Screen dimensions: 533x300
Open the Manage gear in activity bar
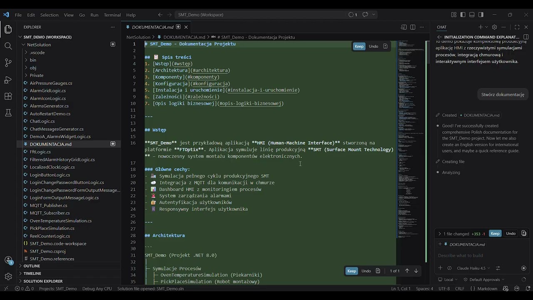pyautogui.click(x=8, y=277)
